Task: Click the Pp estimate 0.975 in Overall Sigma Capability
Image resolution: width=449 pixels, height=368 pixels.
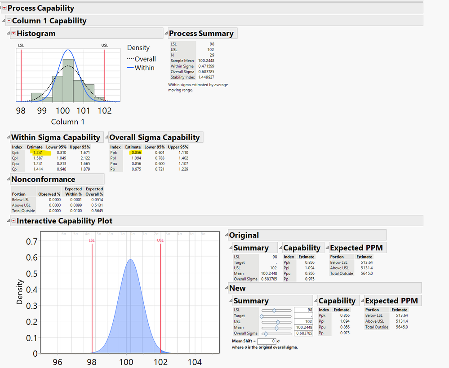Action: click(x=136, y=169)
